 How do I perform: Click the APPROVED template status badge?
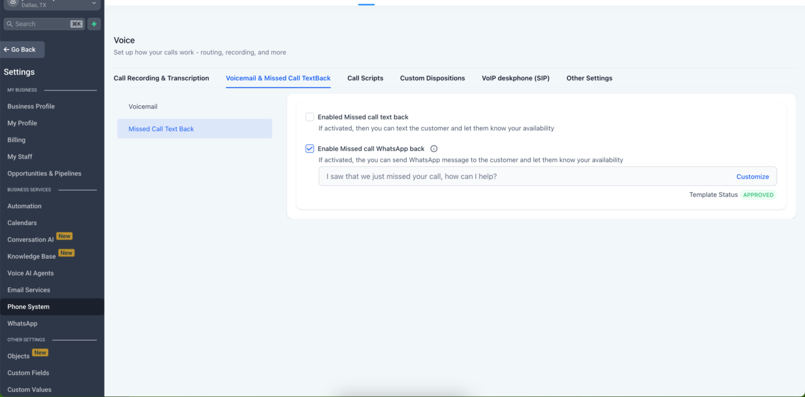pos(758,194)
